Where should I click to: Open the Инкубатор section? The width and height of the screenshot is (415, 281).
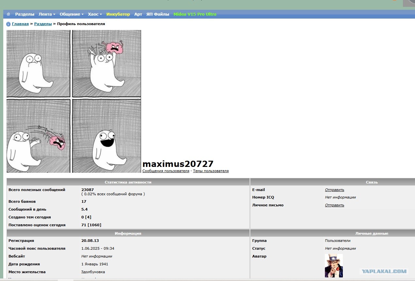tap(118, 14)
